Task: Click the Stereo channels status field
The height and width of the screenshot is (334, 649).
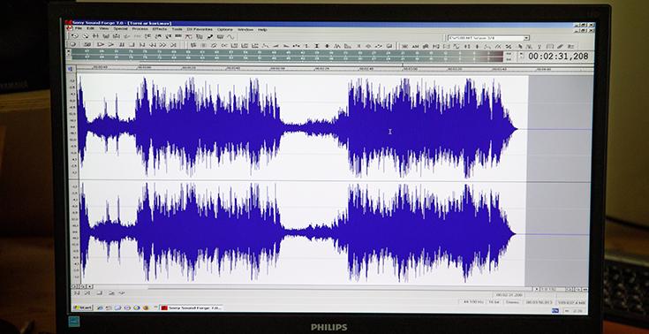Action: coord(512,302)
